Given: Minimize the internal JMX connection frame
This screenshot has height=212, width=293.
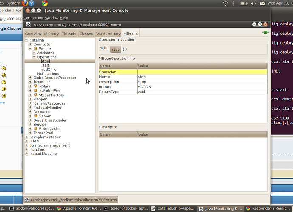Looking at the screenshot, I should click(x=254, y=24).
